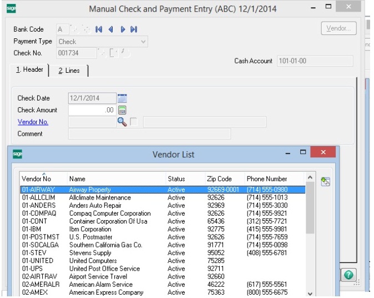Click phone number (800) 555-6675
Viewport: 374px width, 298px height.
267,292
